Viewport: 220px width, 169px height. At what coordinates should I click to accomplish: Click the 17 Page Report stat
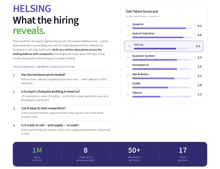point(183,154)
